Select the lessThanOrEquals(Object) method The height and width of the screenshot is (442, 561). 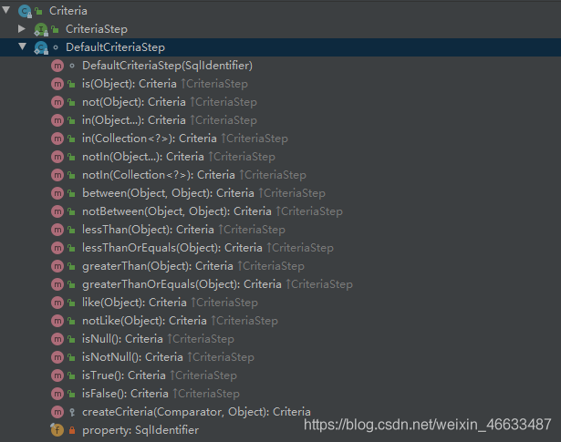click(151, 247)
